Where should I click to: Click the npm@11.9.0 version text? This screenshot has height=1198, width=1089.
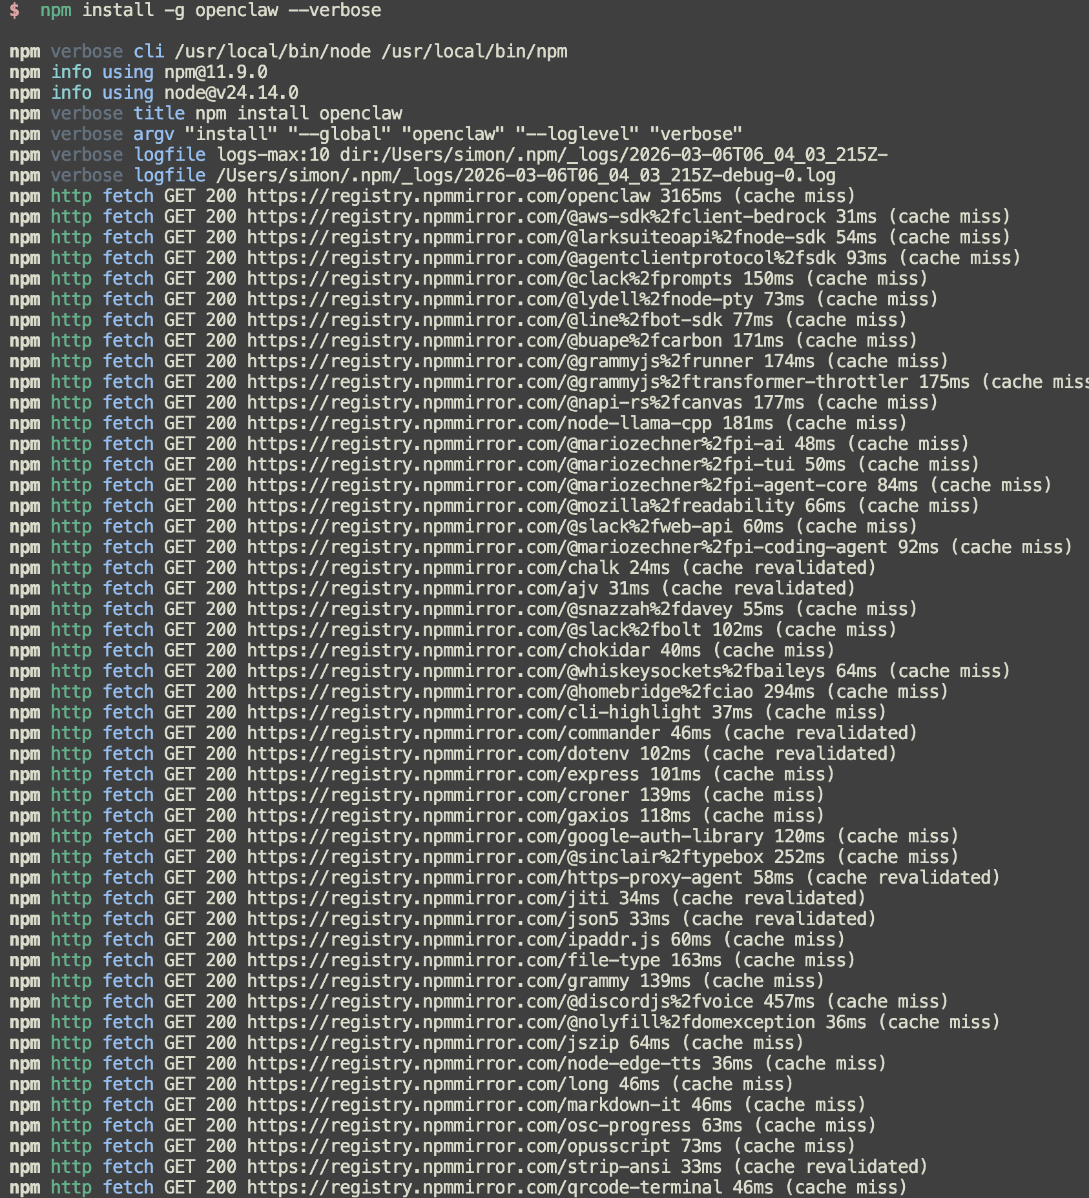pyautogui.click(x=216, y=72)
